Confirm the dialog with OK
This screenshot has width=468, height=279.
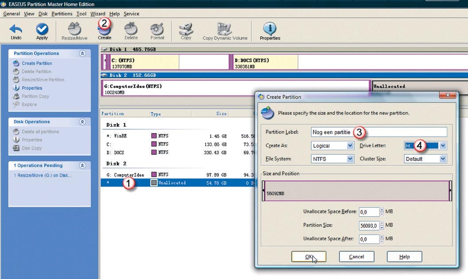[x=309, y=256]
